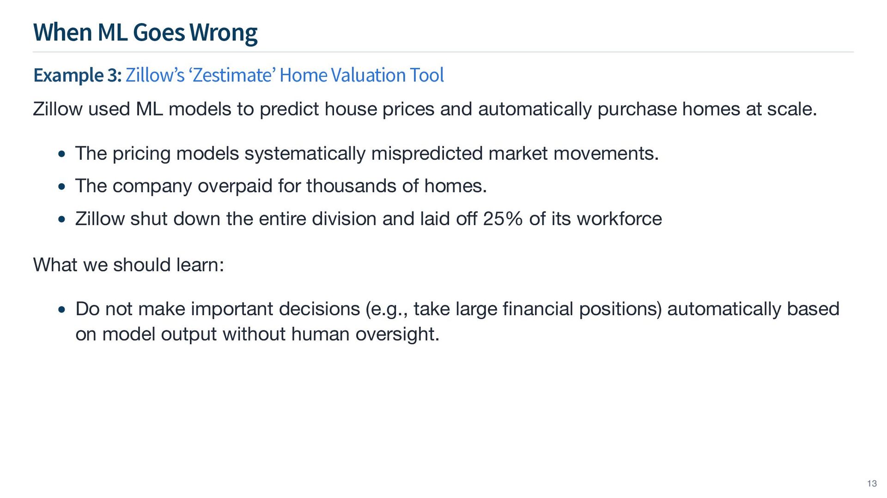Click the bullet dot before 'The company overpaid'
Image resolution: width=887 pixels, height=498 pixels.
[x=62, y=187]
